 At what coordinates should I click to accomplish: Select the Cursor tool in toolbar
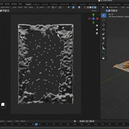104,20
